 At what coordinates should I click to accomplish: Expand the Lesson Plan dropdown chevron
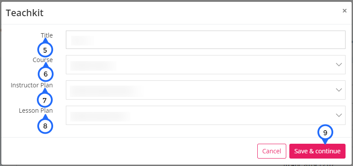[339, 115]
